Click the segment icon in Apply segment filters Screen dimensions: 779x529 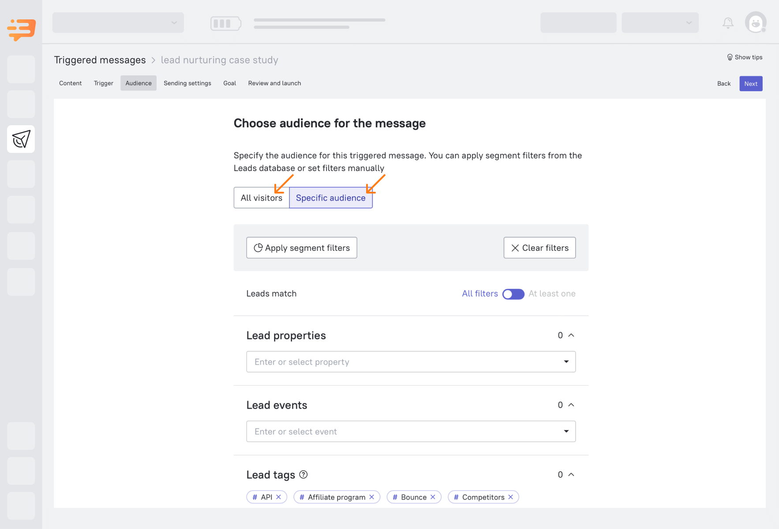coord(258,247)
